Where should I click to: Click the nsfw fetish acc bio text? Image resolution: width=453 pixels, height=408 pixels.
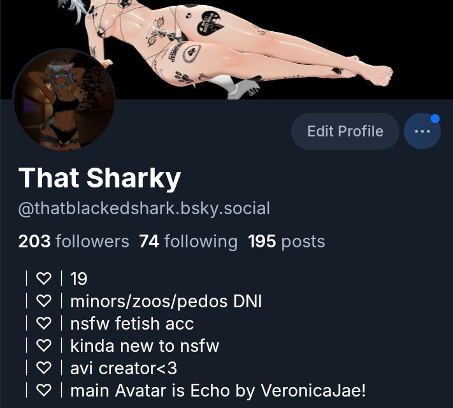132,323
